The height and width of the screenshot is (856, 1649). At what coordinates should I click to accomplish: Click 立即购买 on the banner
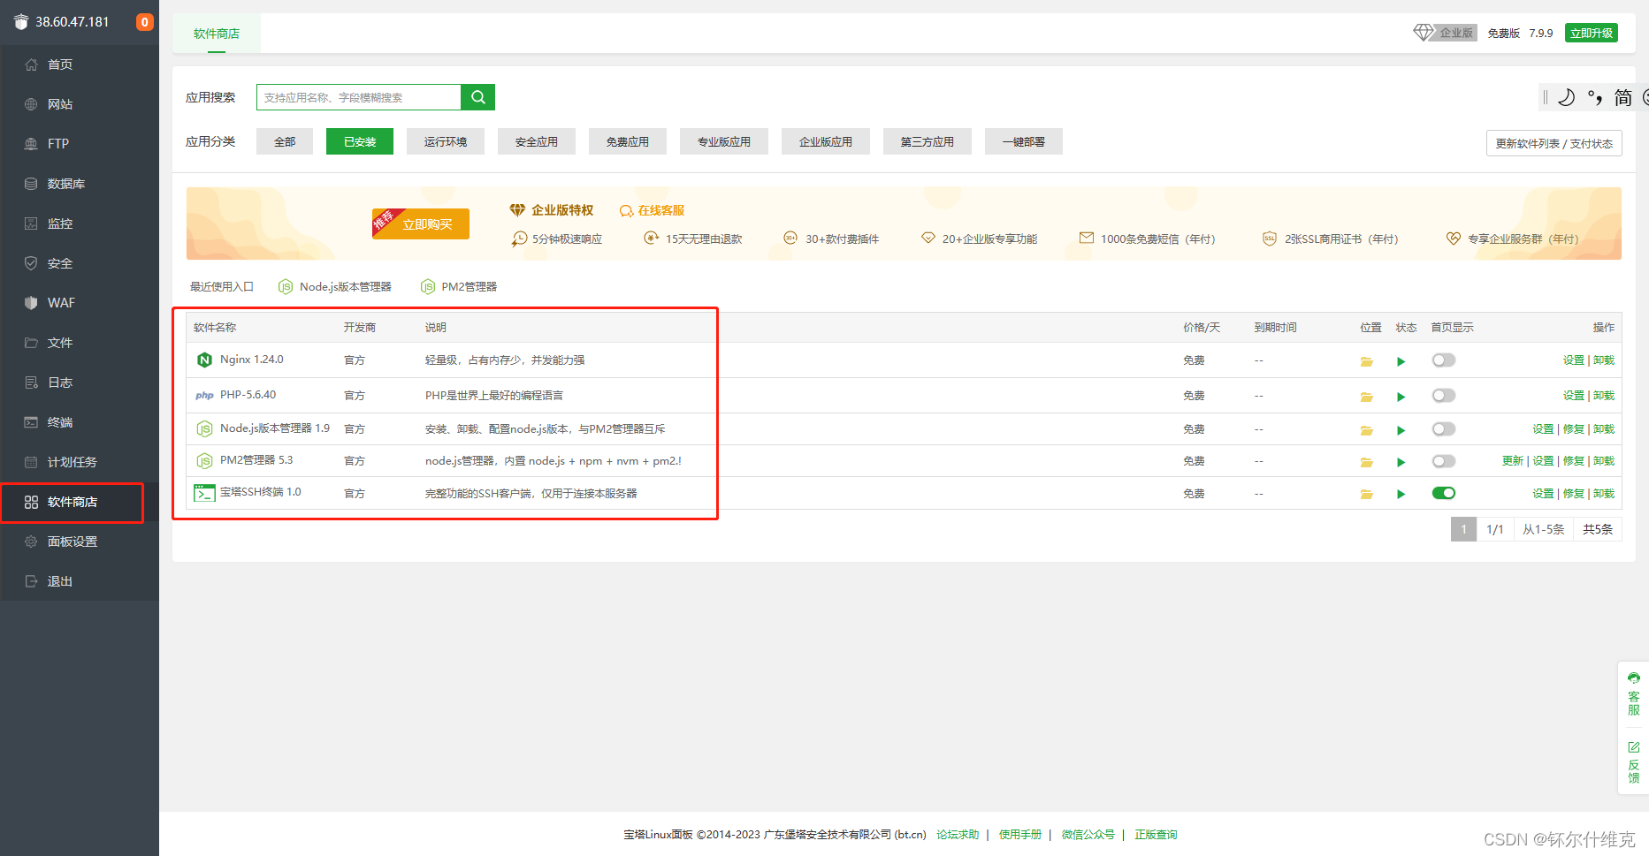tap(421, 223)
